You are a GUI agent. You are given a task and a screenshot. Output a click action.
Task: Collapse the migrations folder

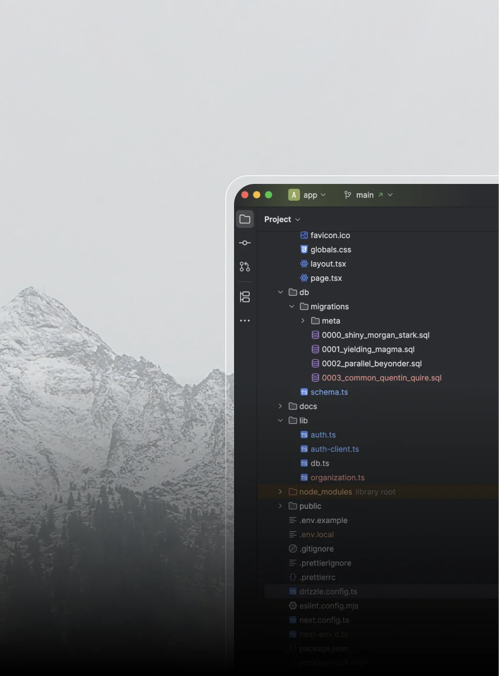(292, 307)
